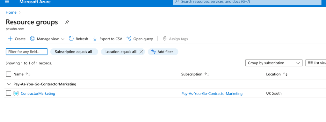Go to Home breadcrumb
This screenshot has height=122, width=326.
[11, 12]
